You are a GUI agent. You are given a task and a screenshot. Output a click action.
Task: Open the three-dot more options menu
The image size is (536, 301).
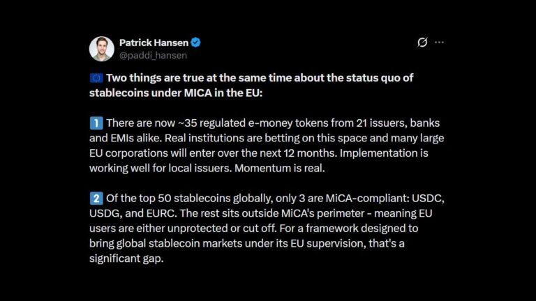[x=439, y=43]
